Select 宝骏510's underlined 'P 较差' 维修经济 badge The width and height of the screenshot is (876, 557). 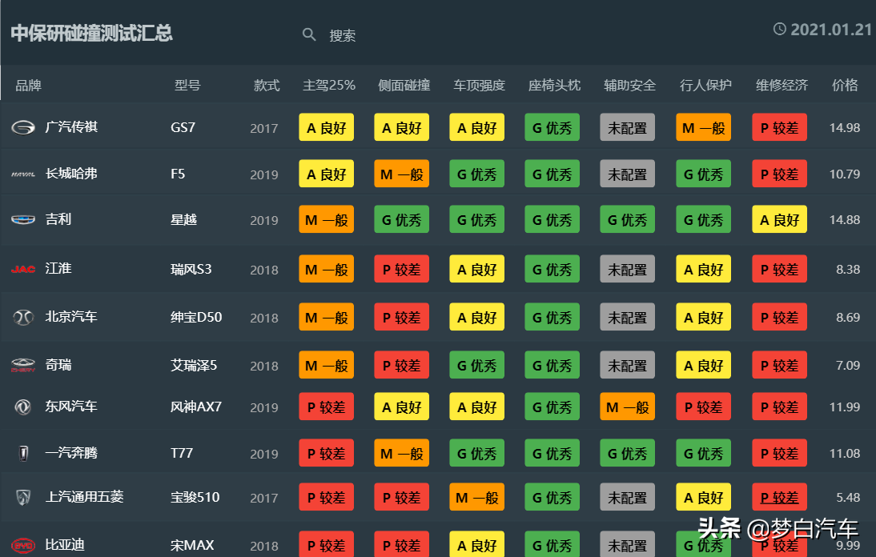click(779, 497)
